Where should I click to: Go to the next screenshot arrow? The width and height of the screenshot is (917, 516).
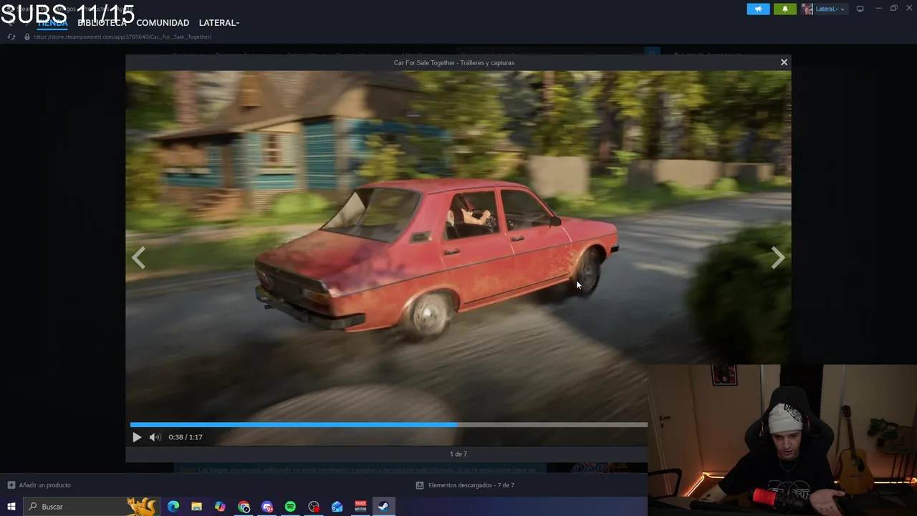[777, 257]
